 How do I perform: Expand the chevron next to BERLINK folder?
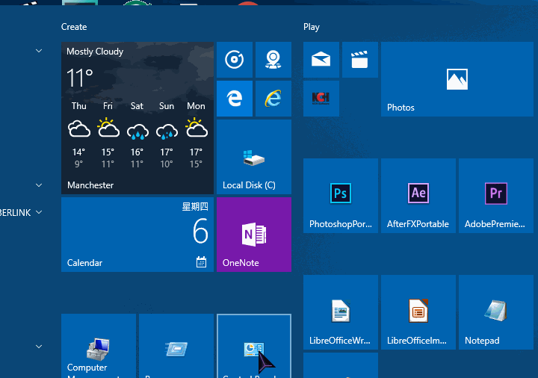(x=39, y=212)
